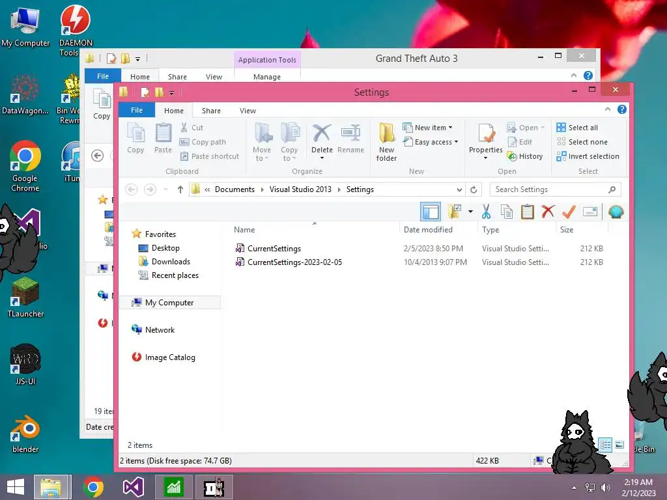Open Google Chrome from taskbar

pos(92,487)
